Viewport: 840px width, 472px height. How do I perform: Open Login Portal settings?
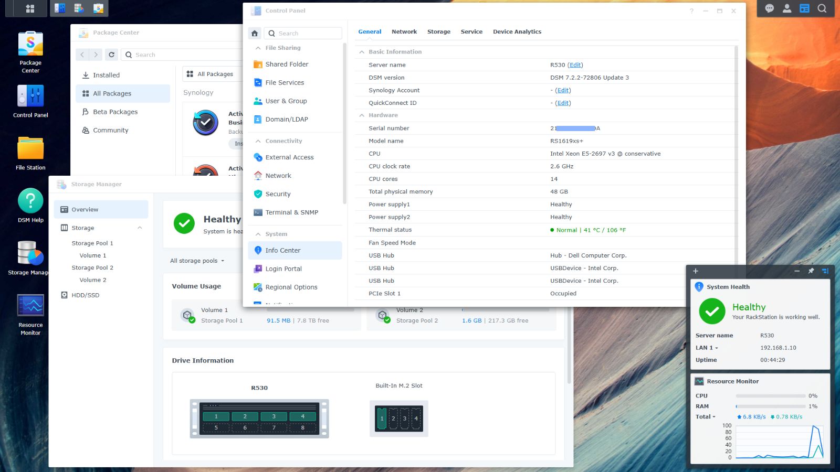(295, 269)
